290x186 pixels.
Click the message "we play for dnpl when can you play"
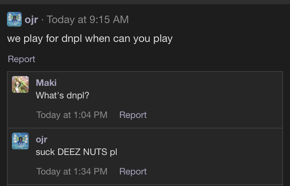(x=90, y=38)
